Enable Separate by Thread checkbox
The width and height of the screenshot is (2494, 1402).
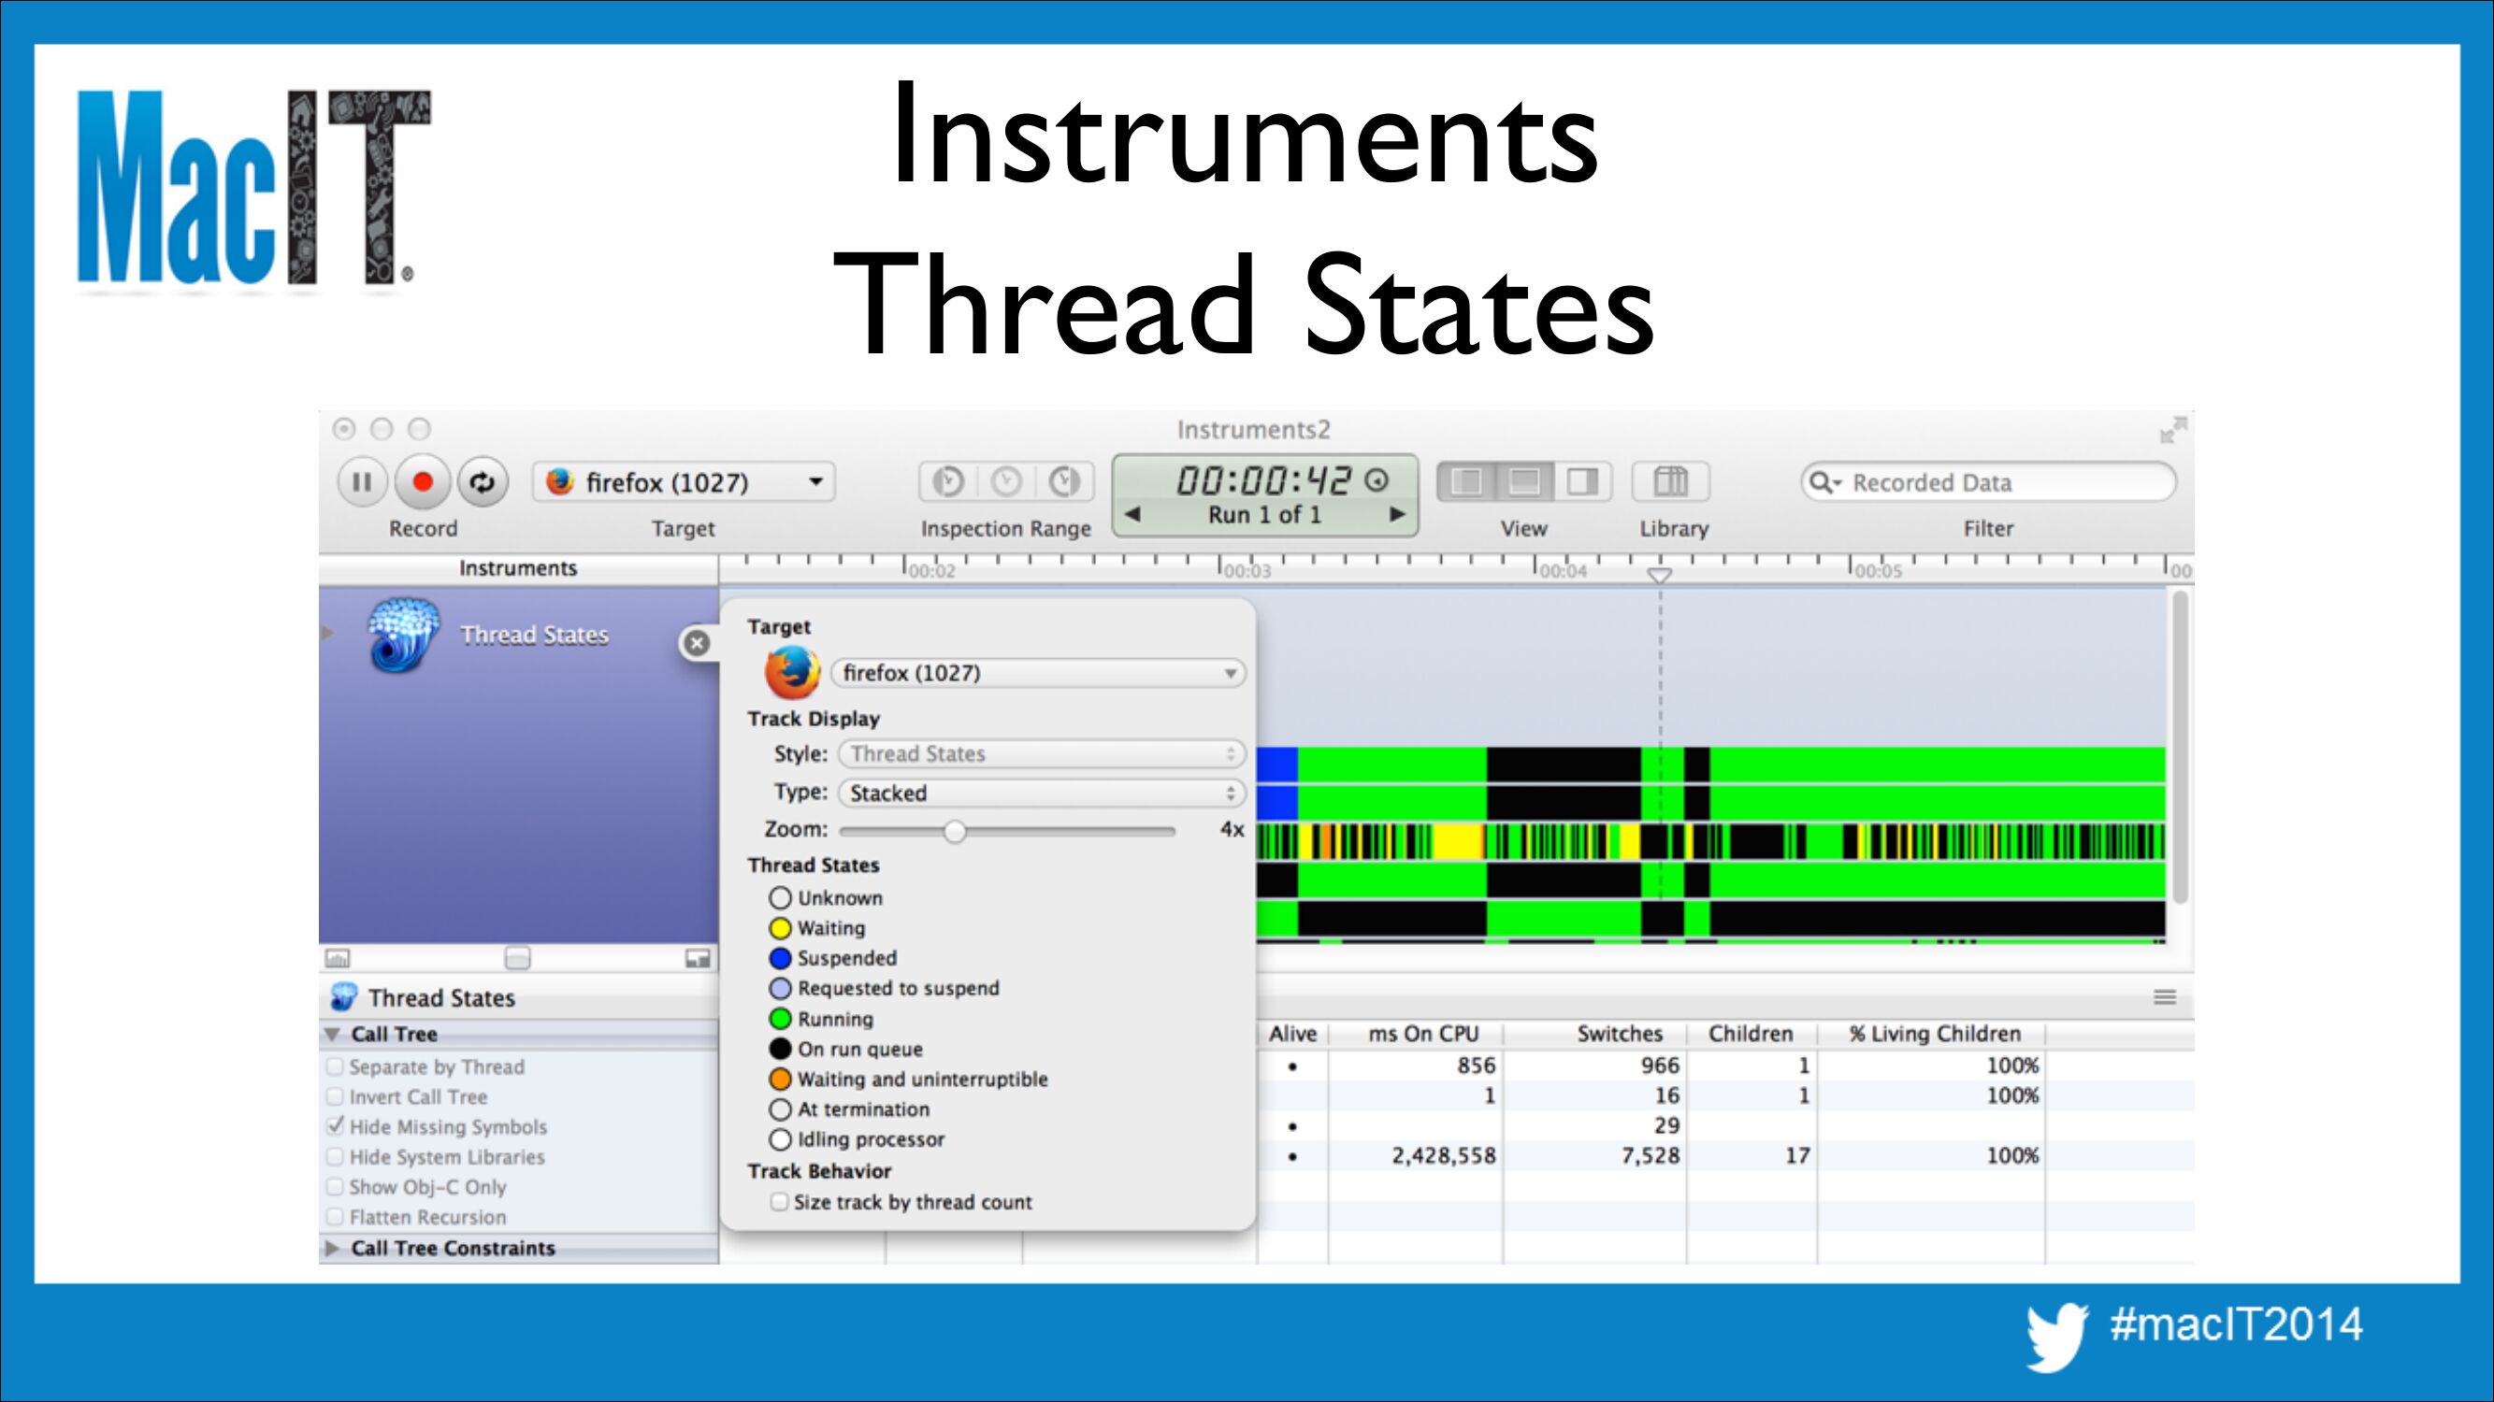[335, 1066]
